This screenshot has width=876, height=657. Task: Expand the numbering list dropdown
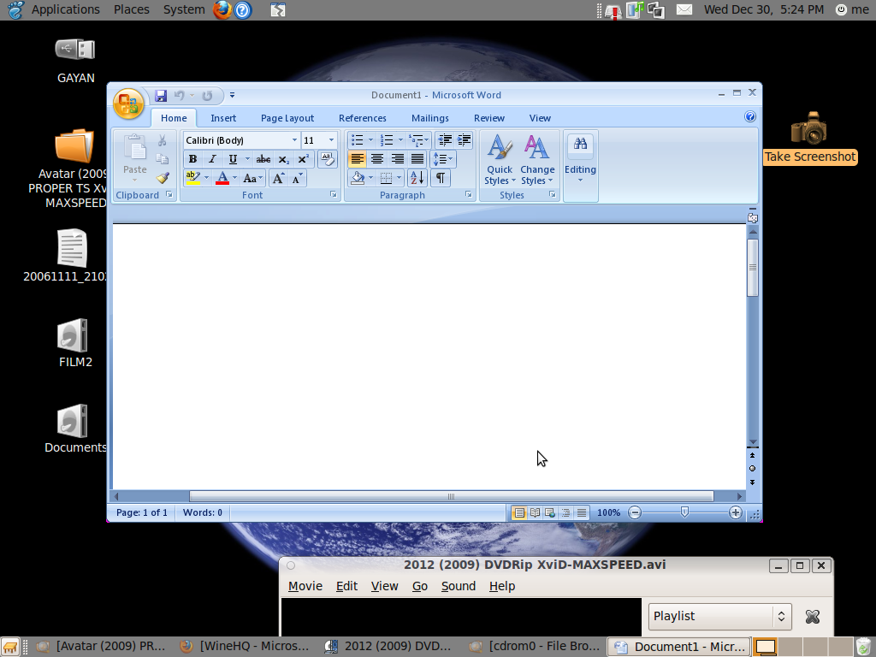(400, 140)
